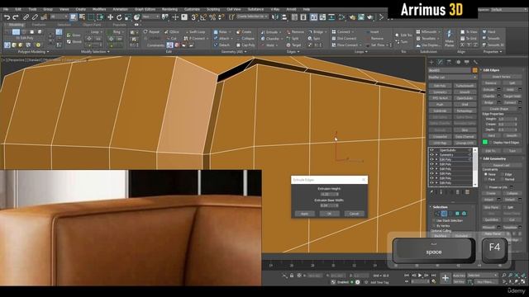
Task: Select Element sub-object icon in Selection rollout
Action: (x=464, y=214)
